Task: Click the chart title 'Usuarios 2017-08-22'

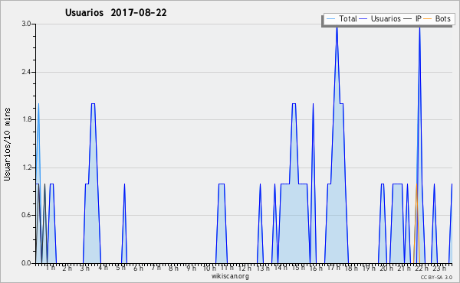Action: (x=116, y=13)
